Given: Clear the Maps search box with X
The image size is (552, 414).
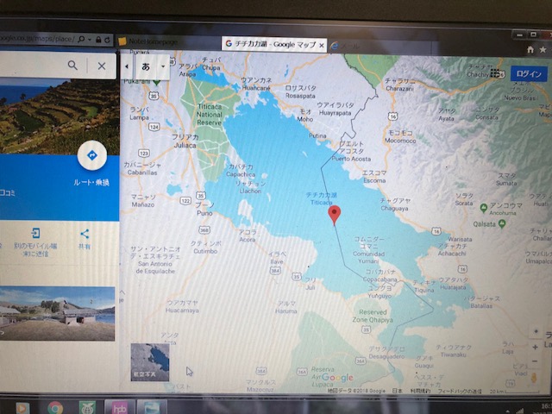Looking at the screenshot, I should point(102,66).
